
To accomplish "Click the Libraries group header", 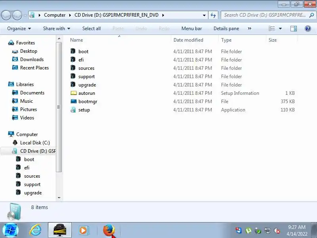I will (x=25, y=84).
